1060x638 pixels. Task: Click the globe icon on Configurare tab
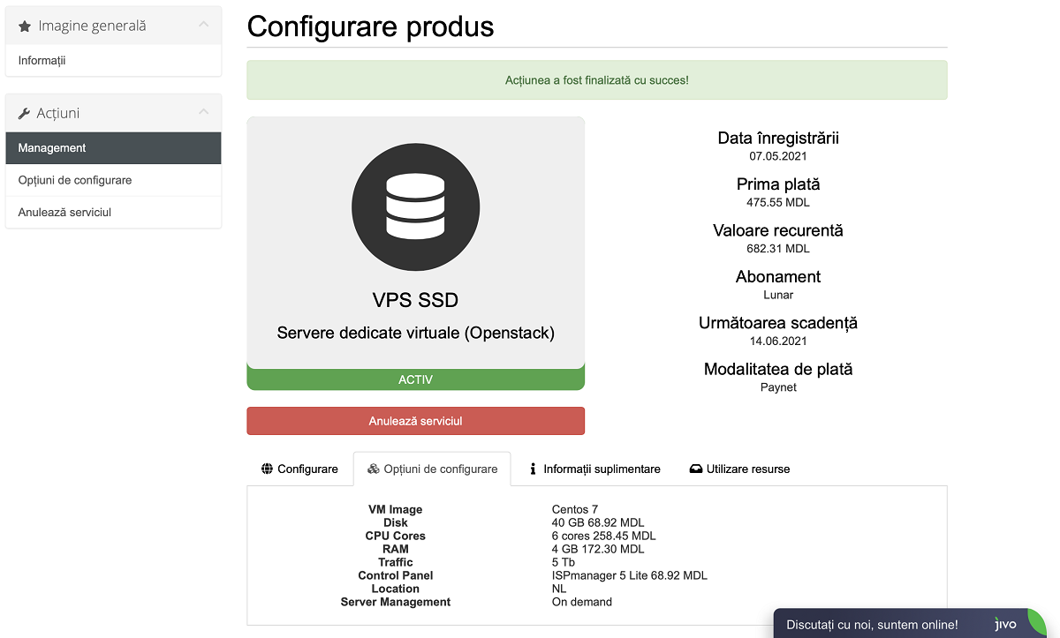(x=267, y=469)
